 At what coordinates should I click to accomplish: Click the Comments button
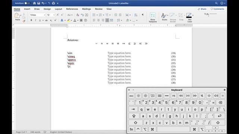[217, 9]
